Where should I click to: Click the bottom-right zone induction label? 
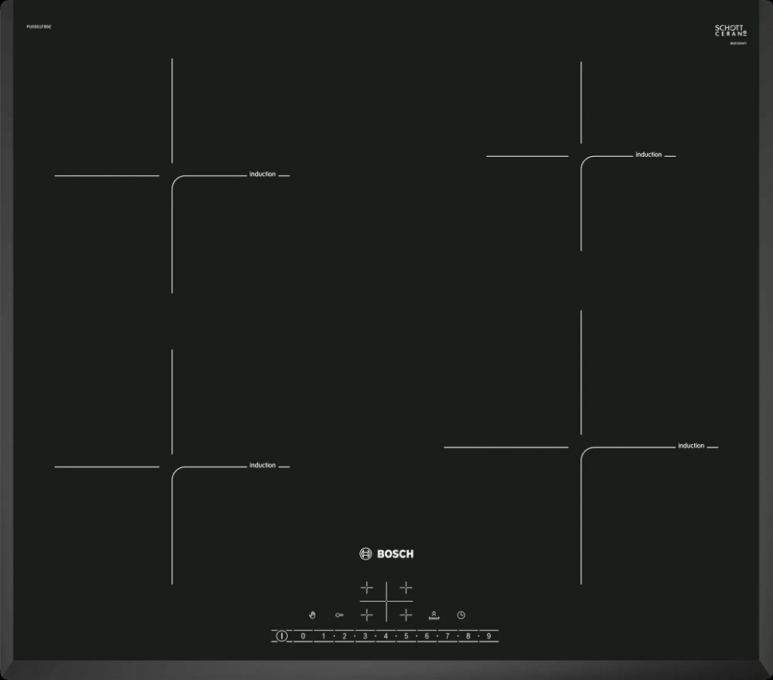691,446
